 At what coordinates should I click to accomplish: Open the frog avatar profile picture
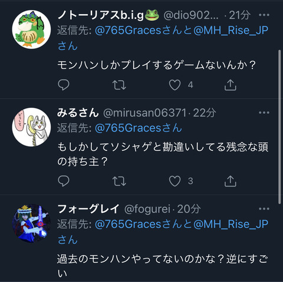click(31, 29)
